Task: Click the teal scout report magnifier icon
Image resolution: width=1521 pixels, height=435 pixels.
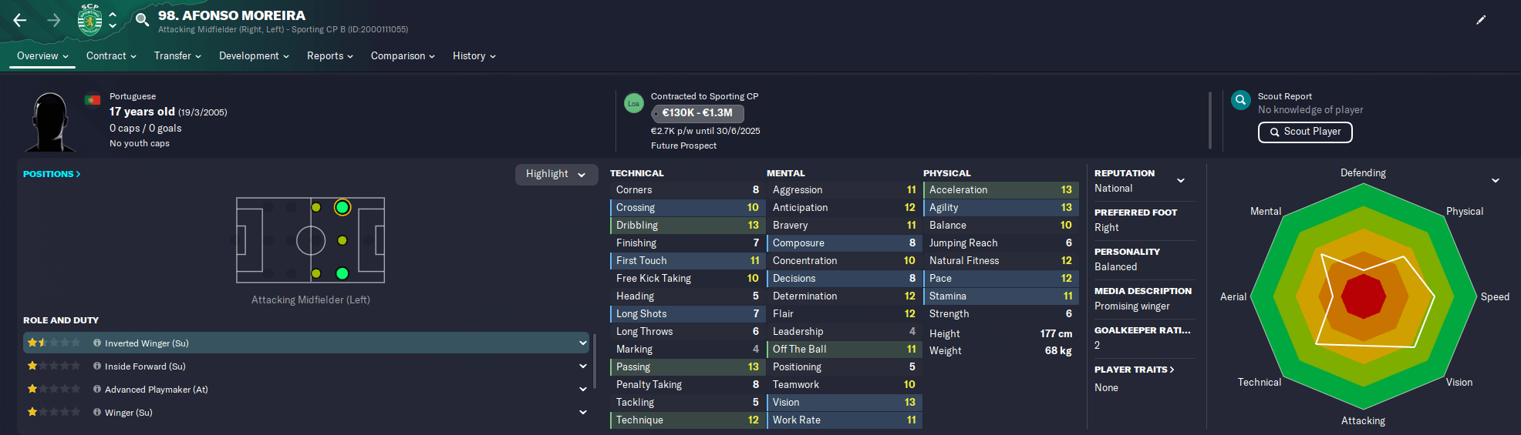Action: pyautogui.click(x=1241, y=100)
